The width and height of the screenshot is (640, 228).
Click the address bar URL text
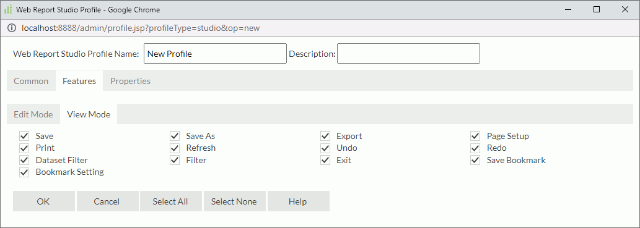pyautogui.click(x=141, y=28)
